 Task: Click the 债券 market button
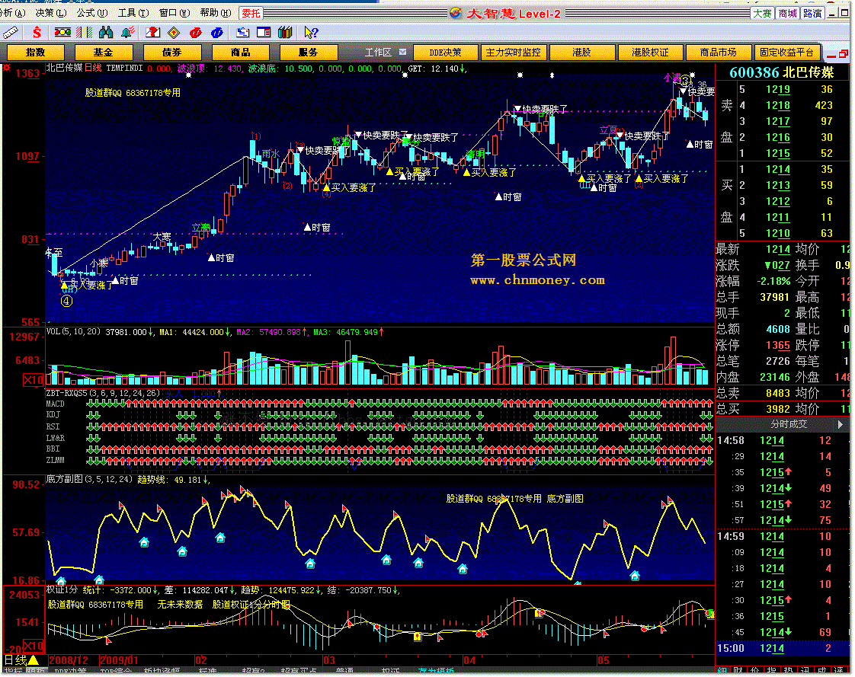[x=171, y=53]
